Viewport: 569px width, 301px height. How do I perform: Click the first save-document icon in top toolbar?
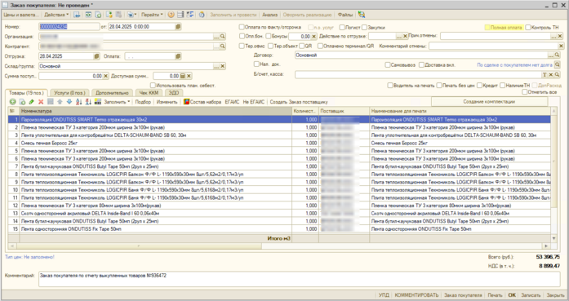[77, 15]
